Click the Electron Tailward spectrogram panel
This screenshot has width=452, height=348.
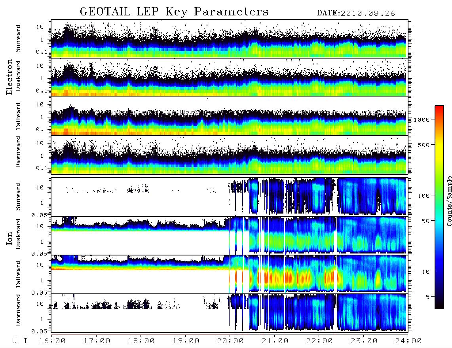click(230, 116)
